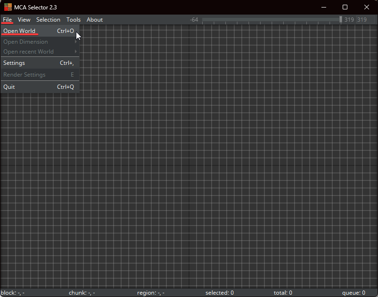Click the 'selected: 0' status text
378x297 pixels.
[220, 293]
